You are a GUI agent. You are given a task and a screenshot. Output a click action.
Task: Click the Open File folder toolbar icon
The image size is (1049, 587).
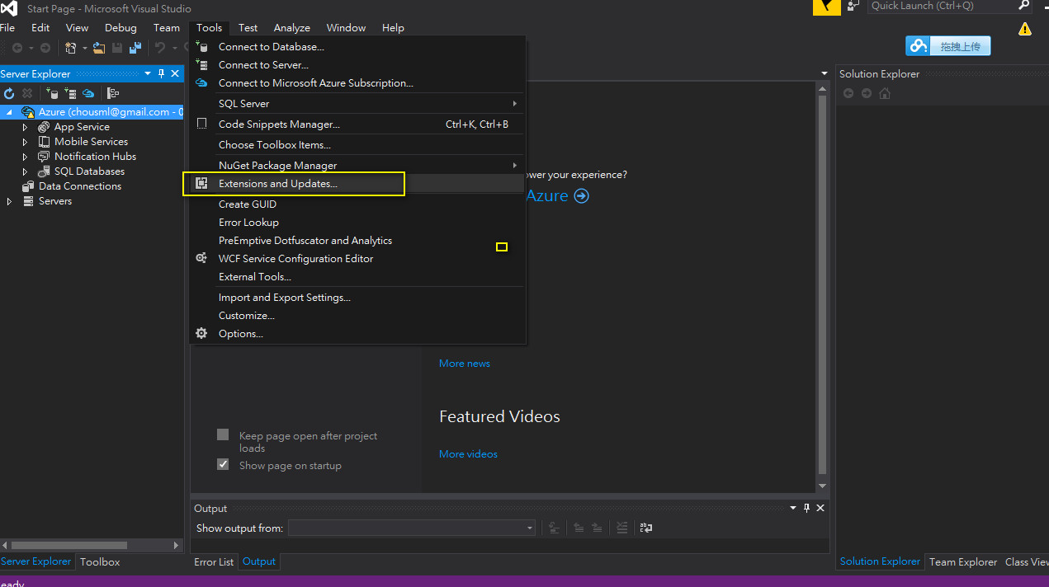coord(99,49)
